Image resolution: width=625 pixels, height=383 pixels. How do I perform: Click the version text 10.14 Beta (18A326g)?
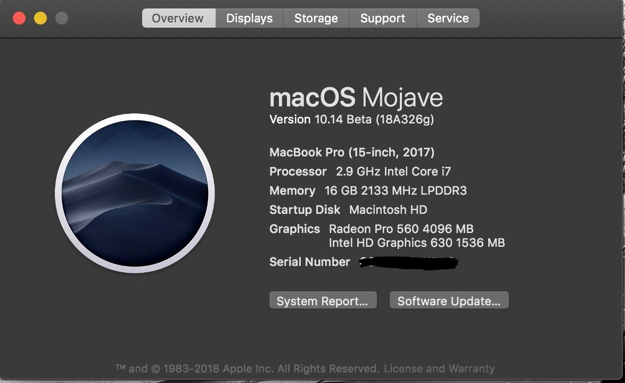(374, 120)
